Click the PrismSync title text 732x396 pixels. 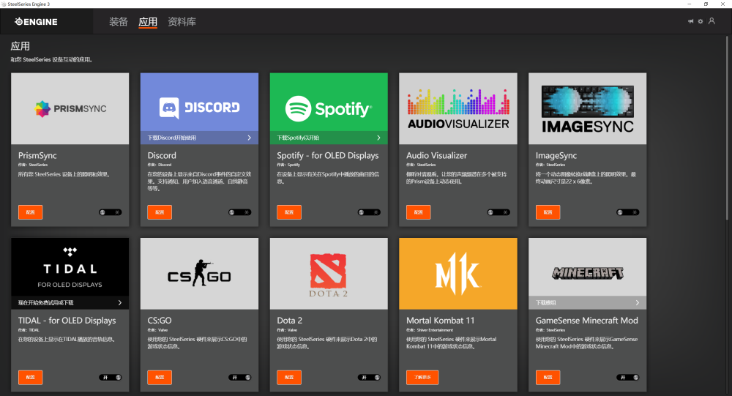point(37,155)
